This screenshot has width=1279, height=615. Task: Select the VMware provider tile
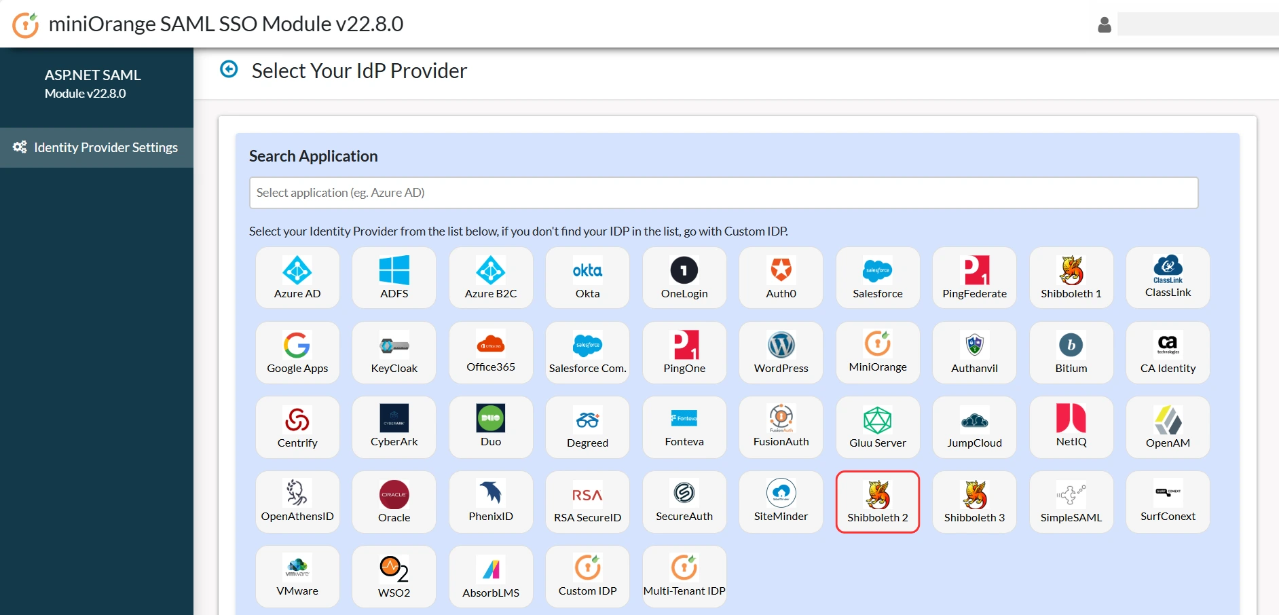tap(297, 576)
